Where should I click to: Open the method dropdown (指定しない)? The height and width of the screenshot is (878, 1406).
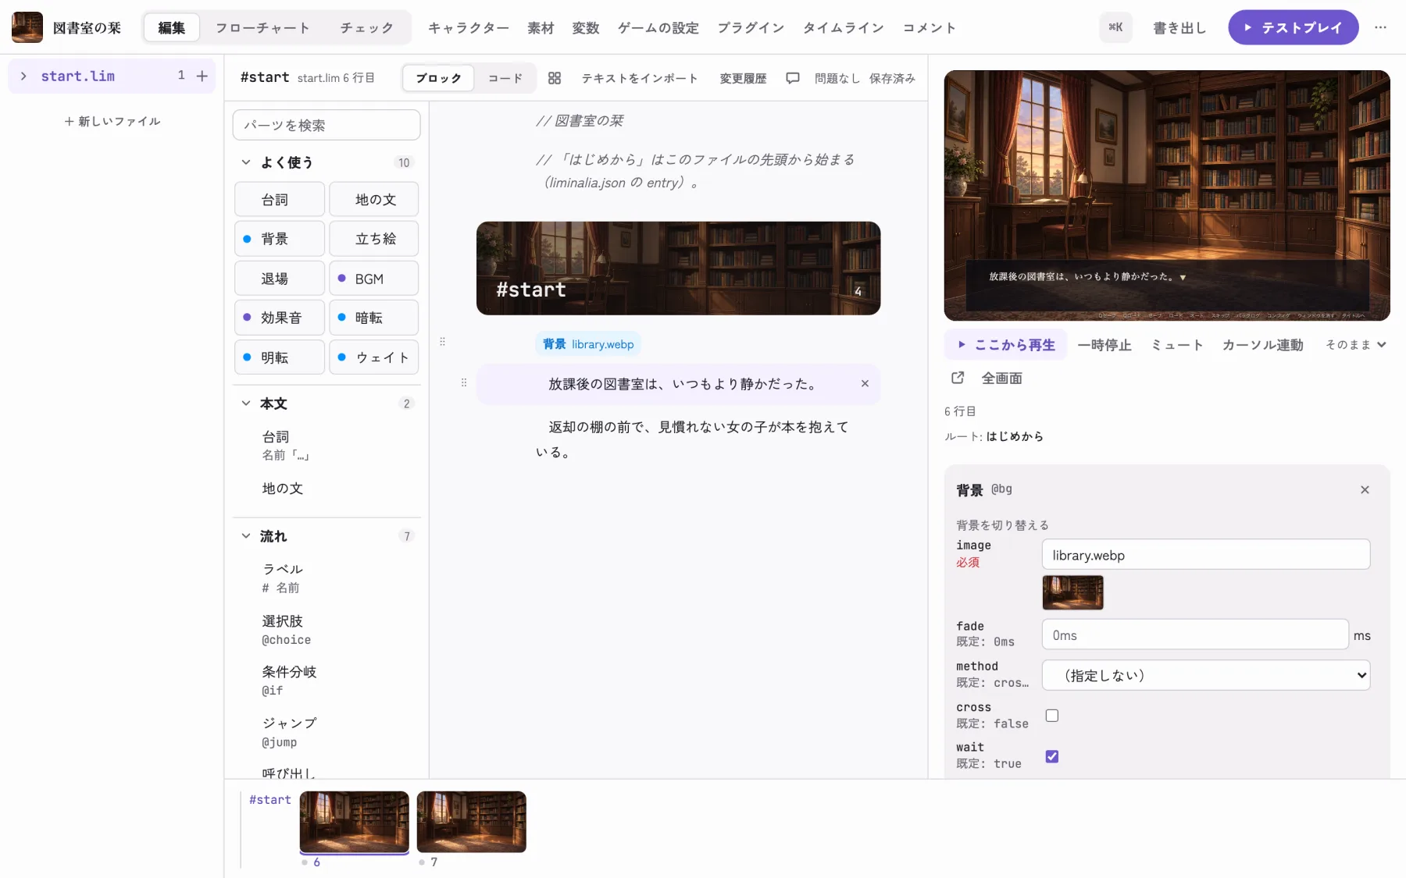[1206, 675]
